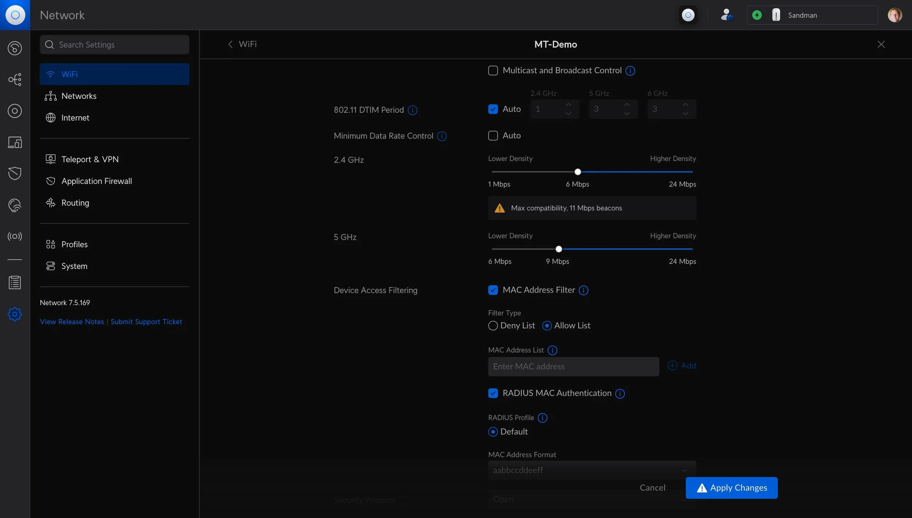Increase the 5 GHz DTIM value
The width and height of the screenshot is (912, 518).
(626, 105)
